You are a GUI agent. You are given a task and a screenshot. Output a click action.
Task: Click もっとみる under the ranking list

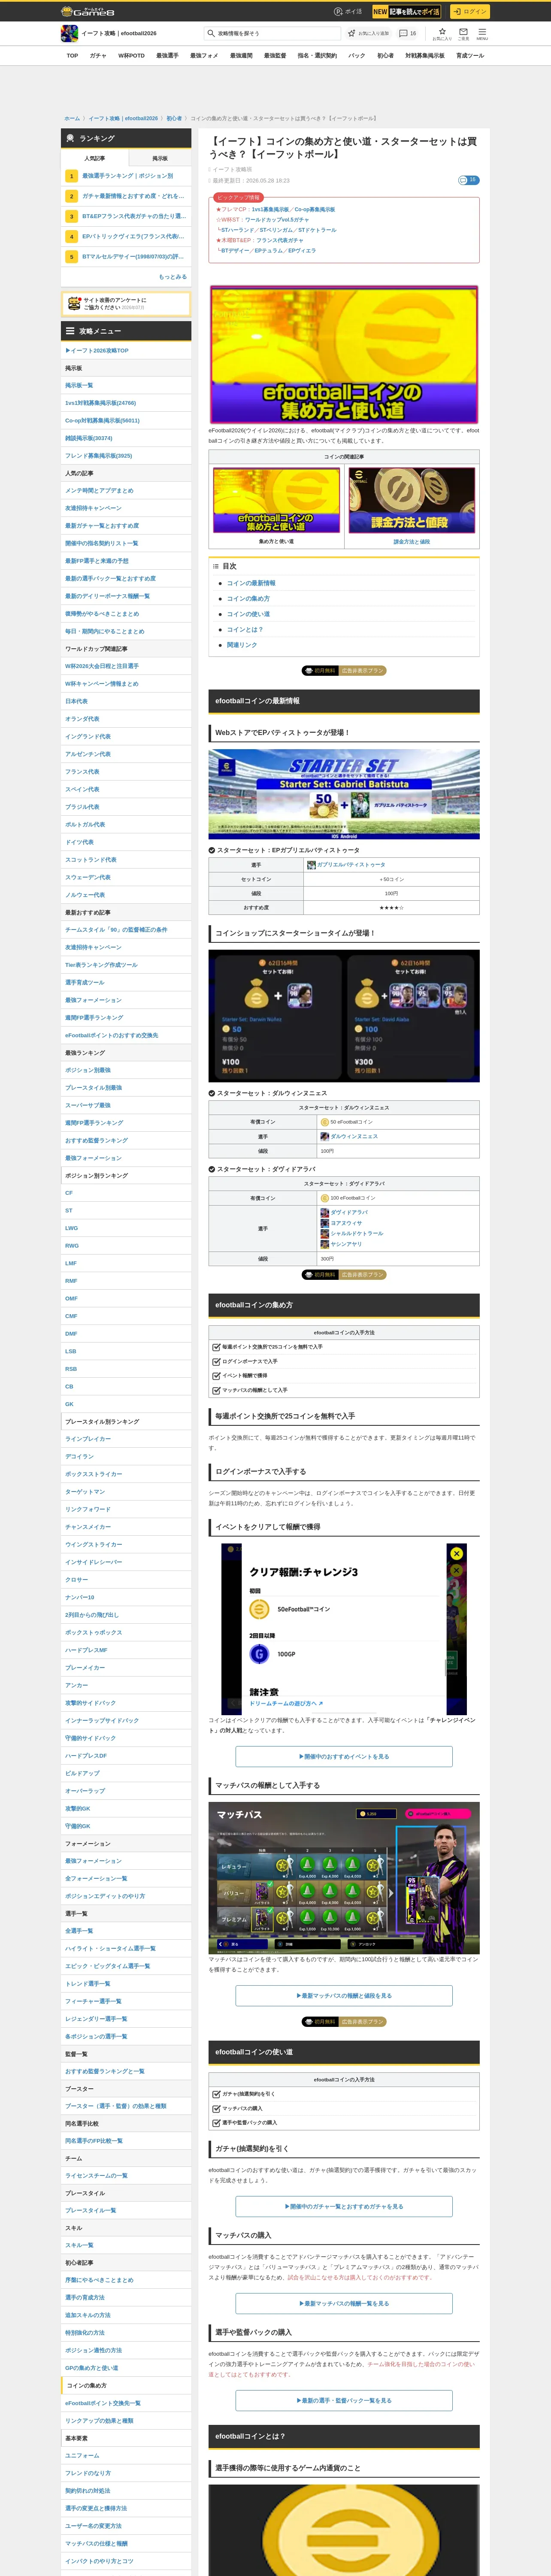[172, 277]
